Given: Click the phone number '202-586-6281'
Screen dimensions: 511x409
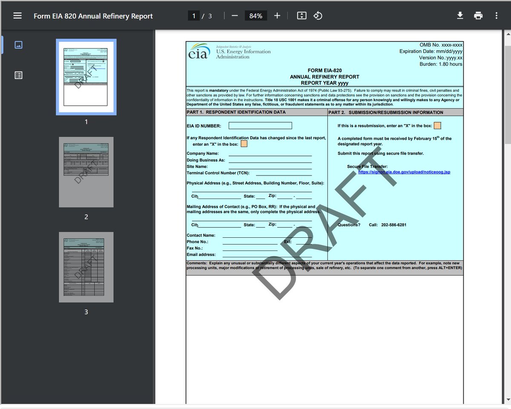Looking at the screenshot, I should click(x=393, y=225).
